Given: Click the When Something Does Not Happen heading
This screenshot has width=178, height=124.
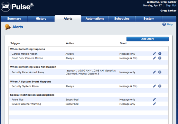Looking at the screenshot, I should 33,67.
